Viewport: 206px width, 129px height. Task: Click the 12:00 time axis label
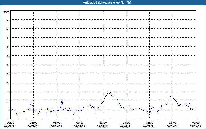pos(103,123)
